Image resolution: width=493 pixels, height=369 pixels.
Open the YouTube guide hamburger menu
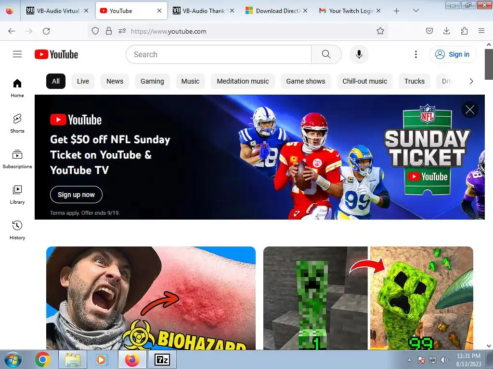point(17,54)
